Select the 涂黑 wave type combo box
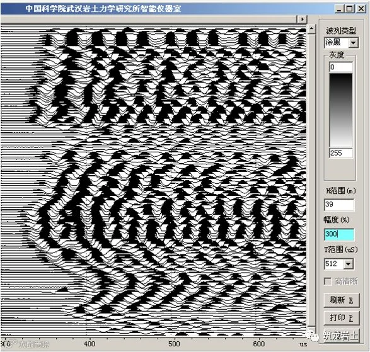 (341, 43)
